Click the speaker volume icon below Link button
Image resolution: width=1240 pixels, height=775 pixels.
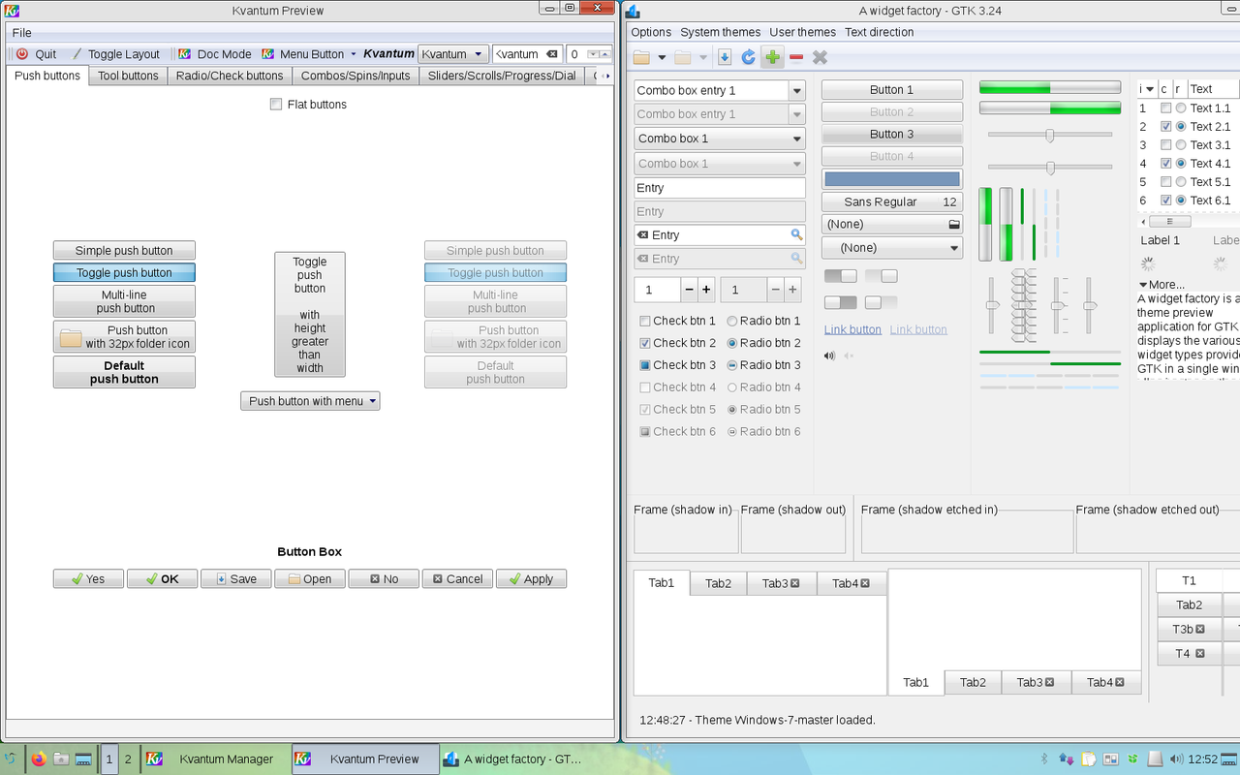point(829,356)
